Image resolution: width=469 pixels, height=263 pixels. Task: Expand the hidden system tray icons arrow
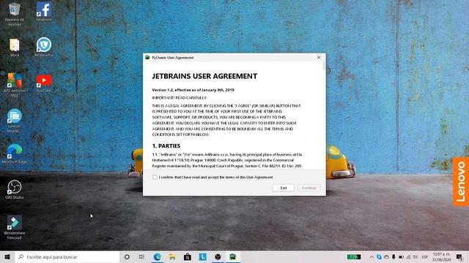click(372, 256)
